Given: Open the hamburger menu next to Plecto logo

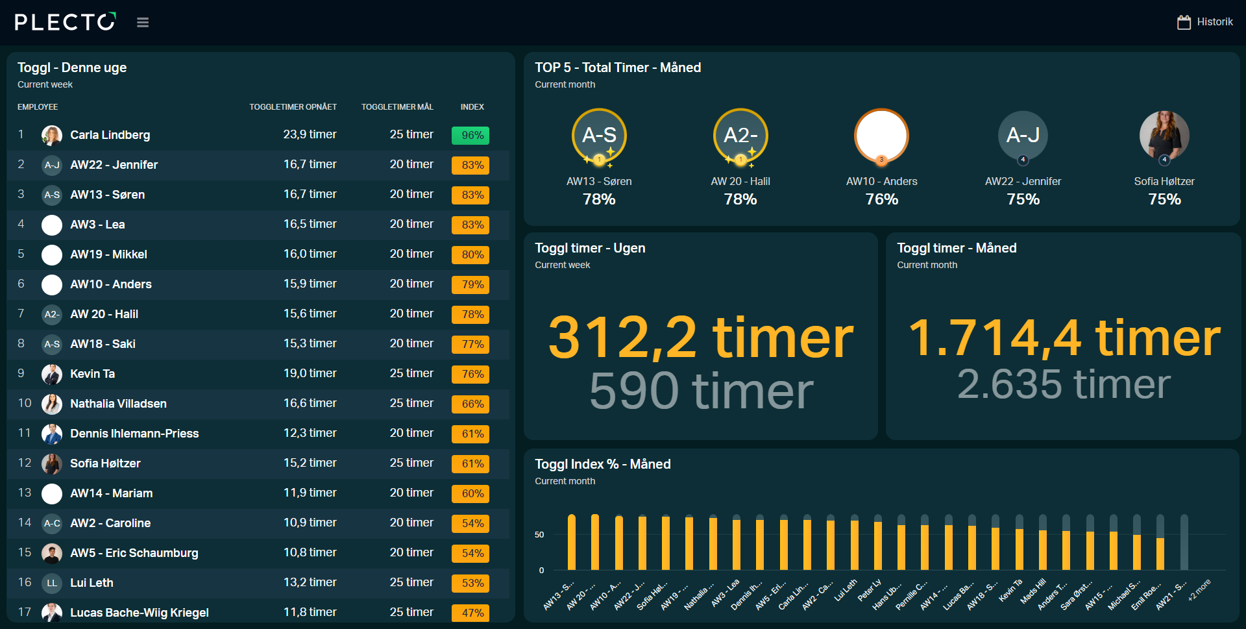Looking at the screenshot, I should [x=143, y=23].
